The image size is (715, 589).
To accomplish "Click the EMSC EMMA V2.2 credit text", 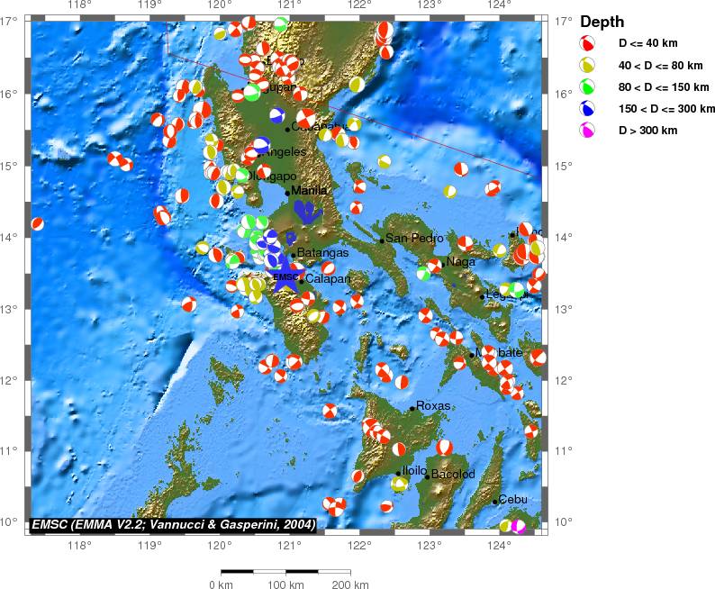I will pos(173,524).
